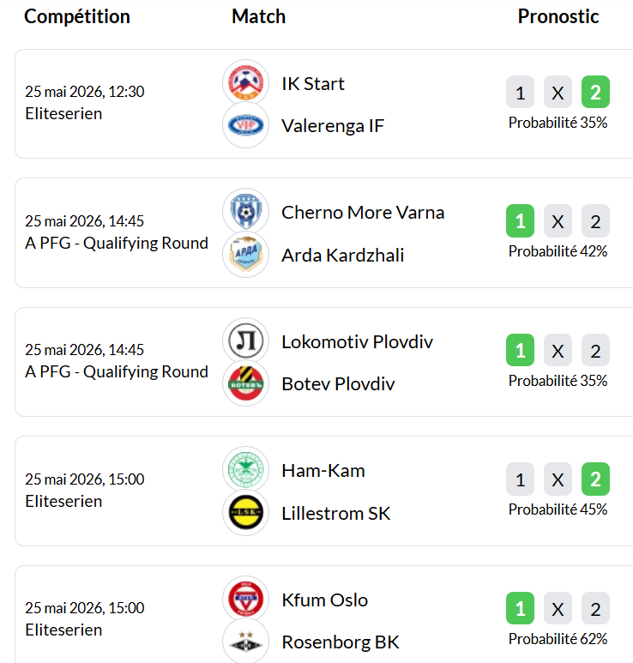Click the Pronostic column header

click(x=558, y=16)
